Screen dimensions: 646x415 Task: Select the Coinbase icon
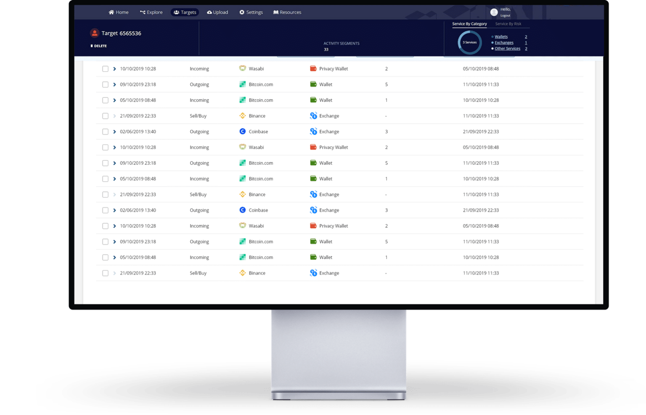coord(243,131)
